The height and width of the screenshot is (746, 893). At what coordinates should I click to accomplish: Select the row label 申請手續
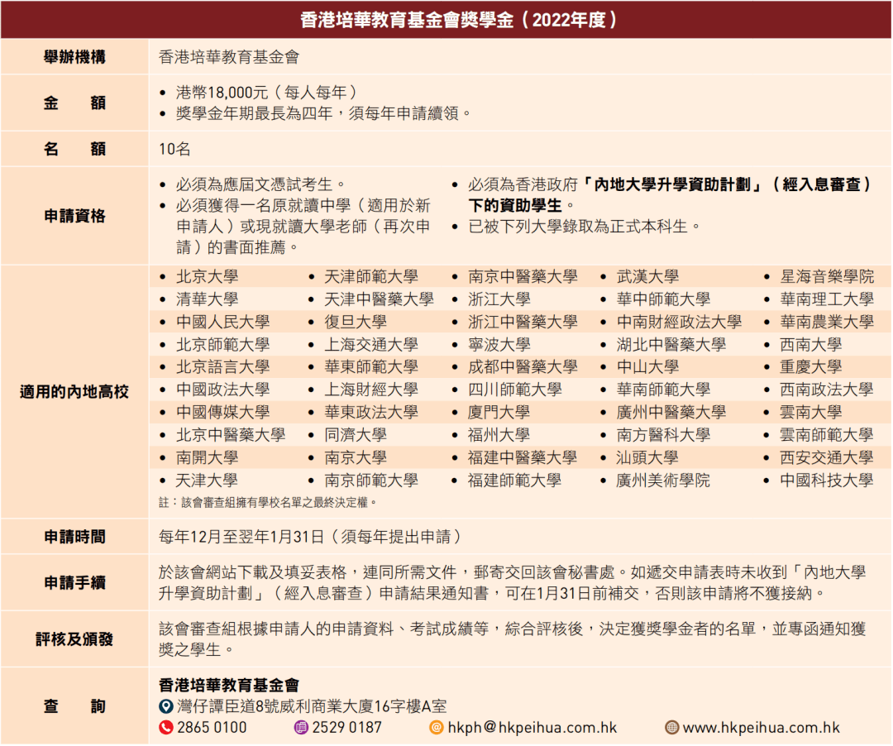pyautogui.click(x=74, y=582)
